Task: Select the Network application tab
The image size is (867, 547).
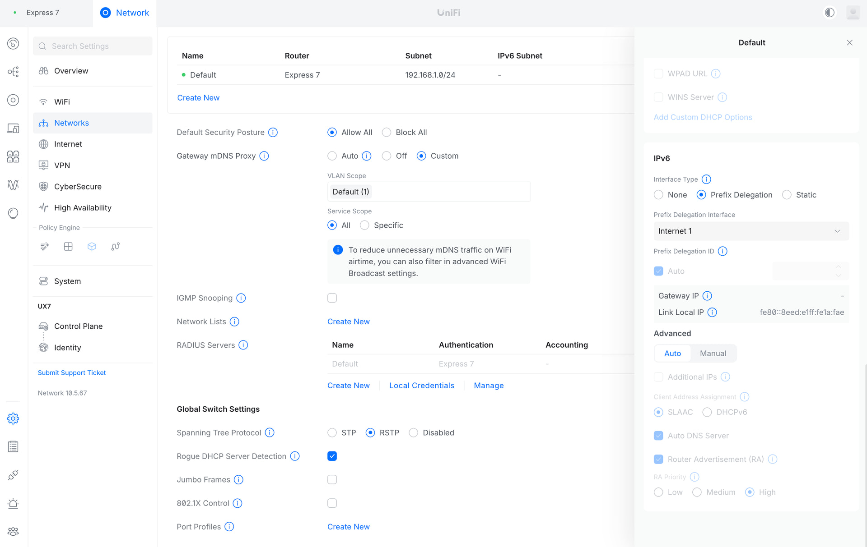Action: click(125, 13)
